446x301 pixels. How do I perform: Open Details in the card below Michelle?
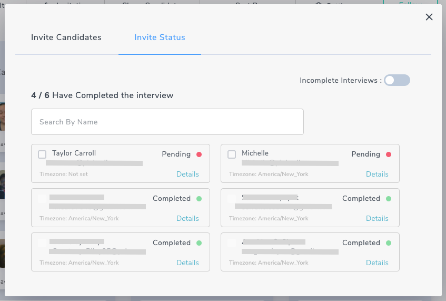pos(377,218)
